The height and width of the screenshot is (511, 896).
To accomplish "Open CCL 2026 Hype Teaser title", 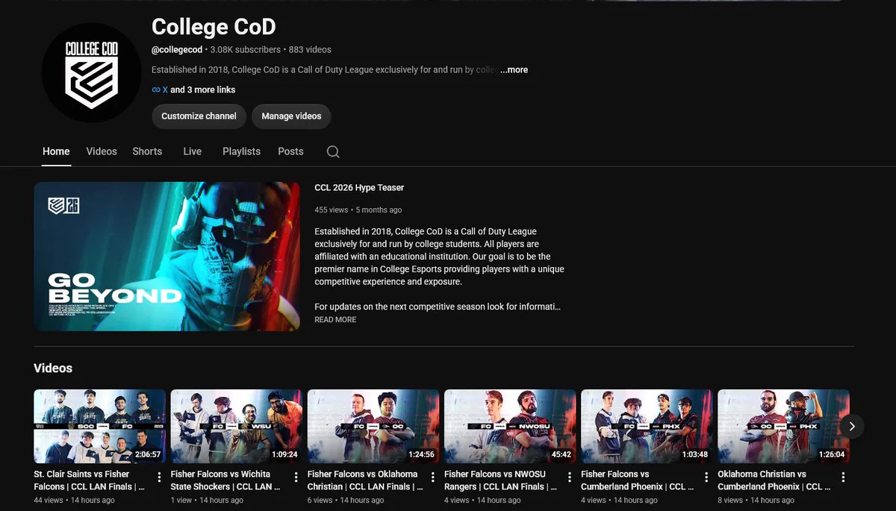I will click(359, 188).
